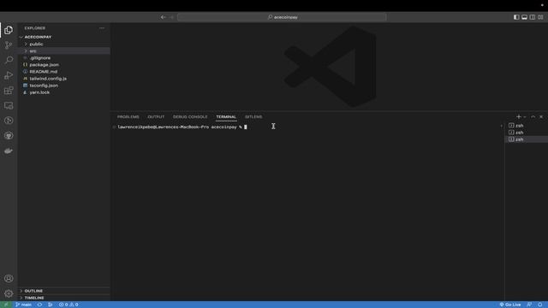This screenshot has height=308, width=548.
Task: Switch to the Problems tab
Action: [x=128, y=116]
